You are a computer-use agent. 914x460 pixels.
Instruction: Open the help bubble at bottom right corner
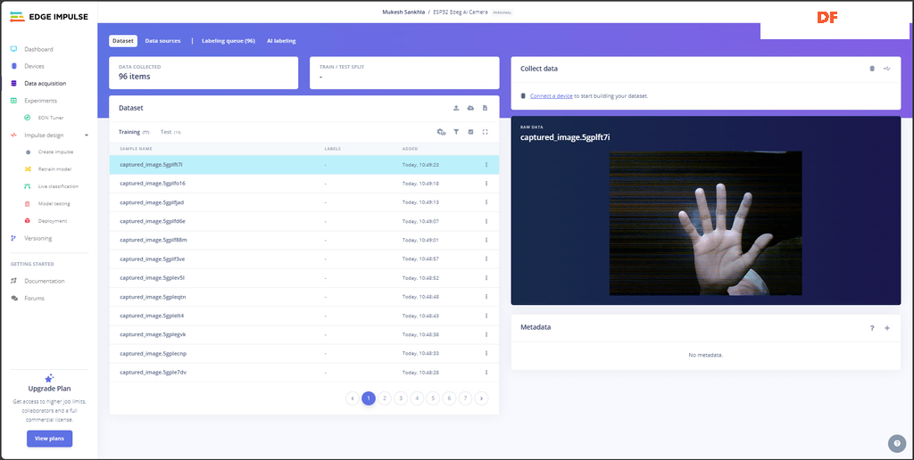point(897,443)
